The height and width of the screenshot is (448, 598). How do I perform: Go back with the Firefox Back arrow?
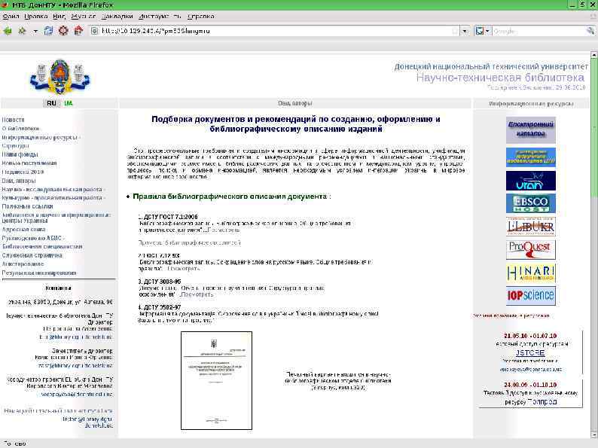pyautogui.click(x=8, y=31)
